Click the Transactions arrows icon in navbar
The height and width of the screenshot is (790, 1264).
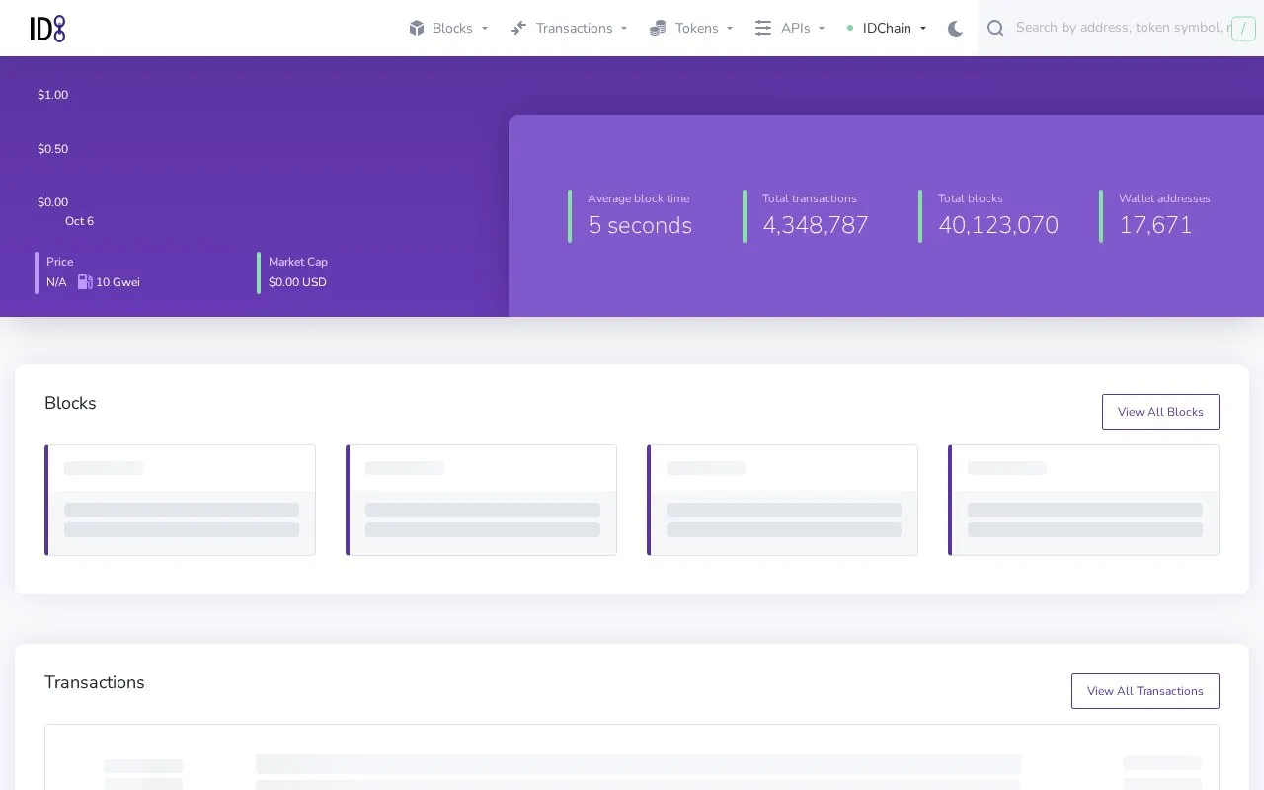pyautogui.click(x=518, y=28)
